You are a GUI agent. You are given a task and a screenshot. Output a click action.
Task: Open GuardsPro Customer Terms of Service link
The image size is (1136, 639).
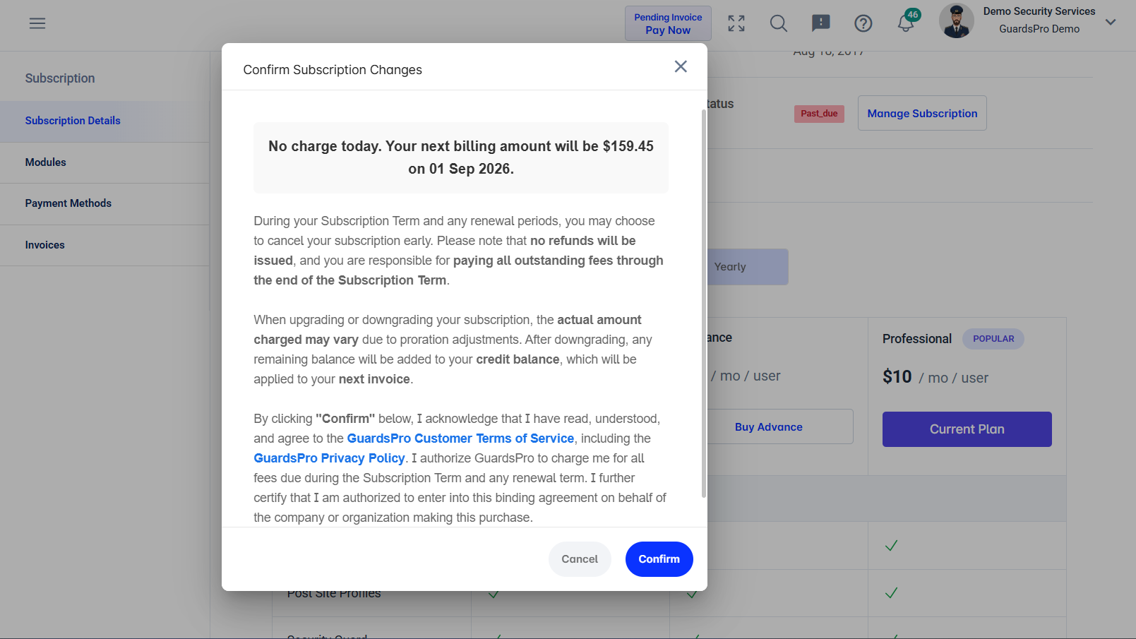460,438
